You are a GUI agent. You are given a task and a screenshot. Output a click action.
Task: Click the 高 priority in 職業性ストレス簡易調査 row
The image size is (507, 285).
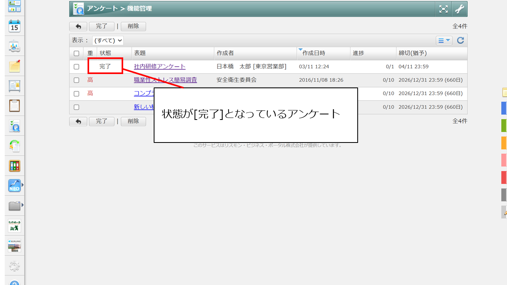tap(90, 80)
